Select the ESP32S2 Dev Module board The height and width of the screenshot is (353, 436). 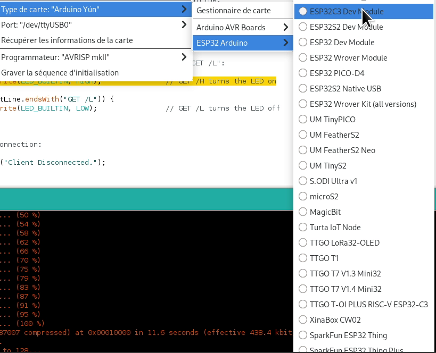click(364, 27)
